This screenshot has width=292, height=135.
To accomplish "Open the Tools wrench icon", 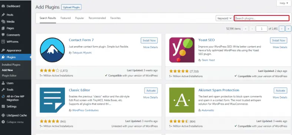I will click(3, 90).
